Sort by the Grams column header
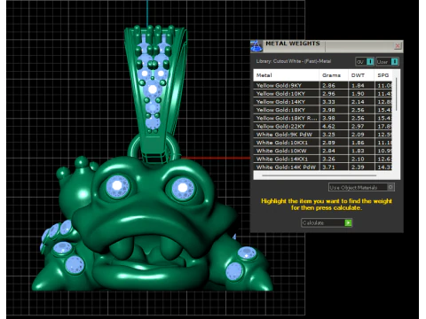Screen dimensions: 426x319 click(x=334, y=75)
